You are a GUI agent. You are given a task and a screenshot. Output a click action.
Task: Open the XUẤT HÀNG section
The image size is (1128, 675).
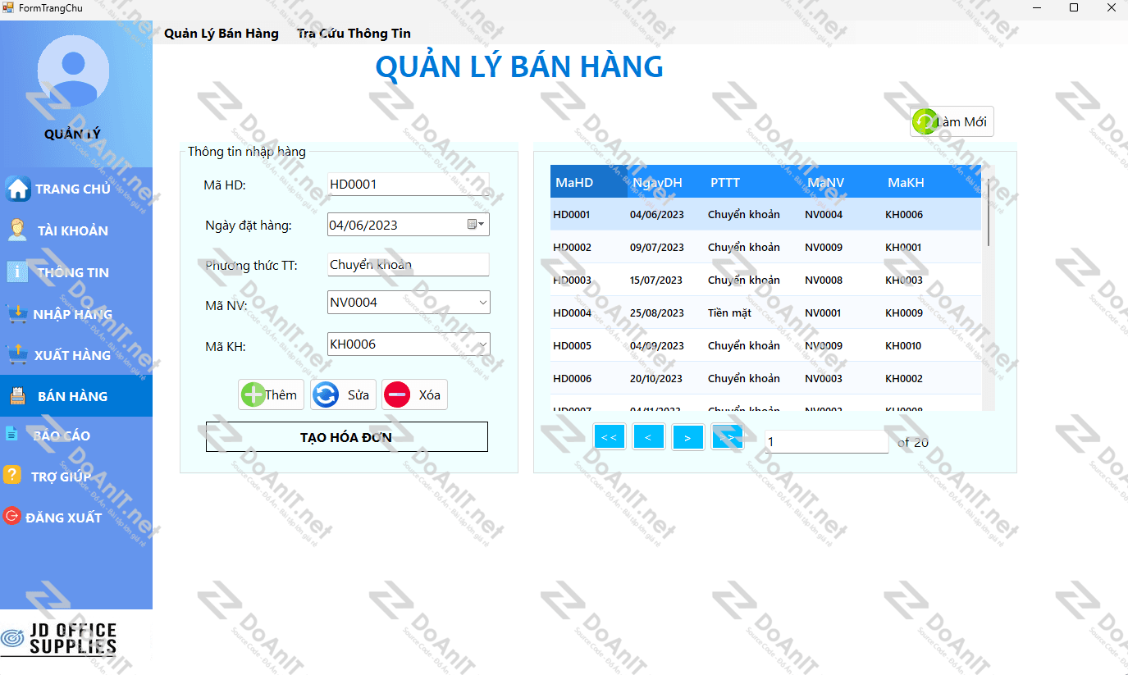pos(76,355)
